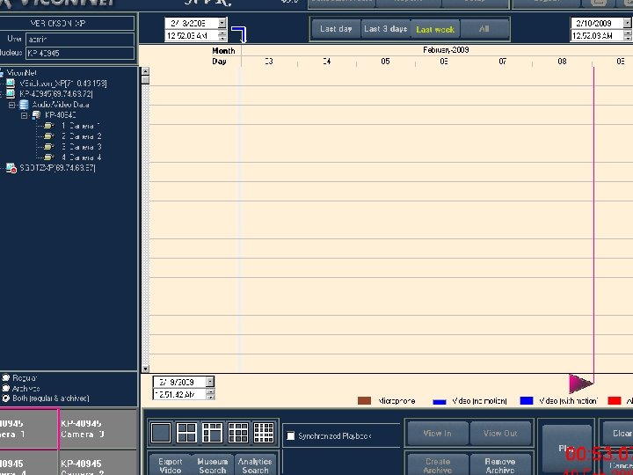Select the KP-40945 Camera 2 video tile
Image resolution: width=633 pixels, height=475 pixels.
(x=98, y=463)
